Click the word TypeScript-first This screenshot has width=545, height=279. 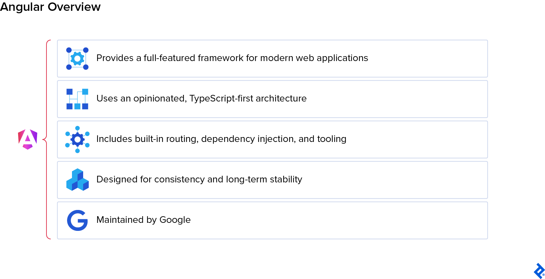click(x=221, y=98)
